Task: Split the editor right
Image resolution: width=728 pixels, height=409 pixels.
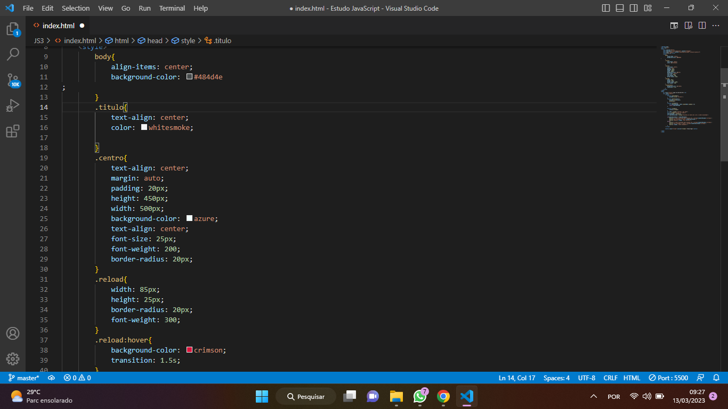Action: coord(702,26)
